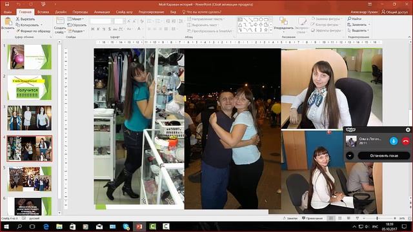Open the Windows Start menu
This screenshot has width=413, height=232.
tap(6, 226)
